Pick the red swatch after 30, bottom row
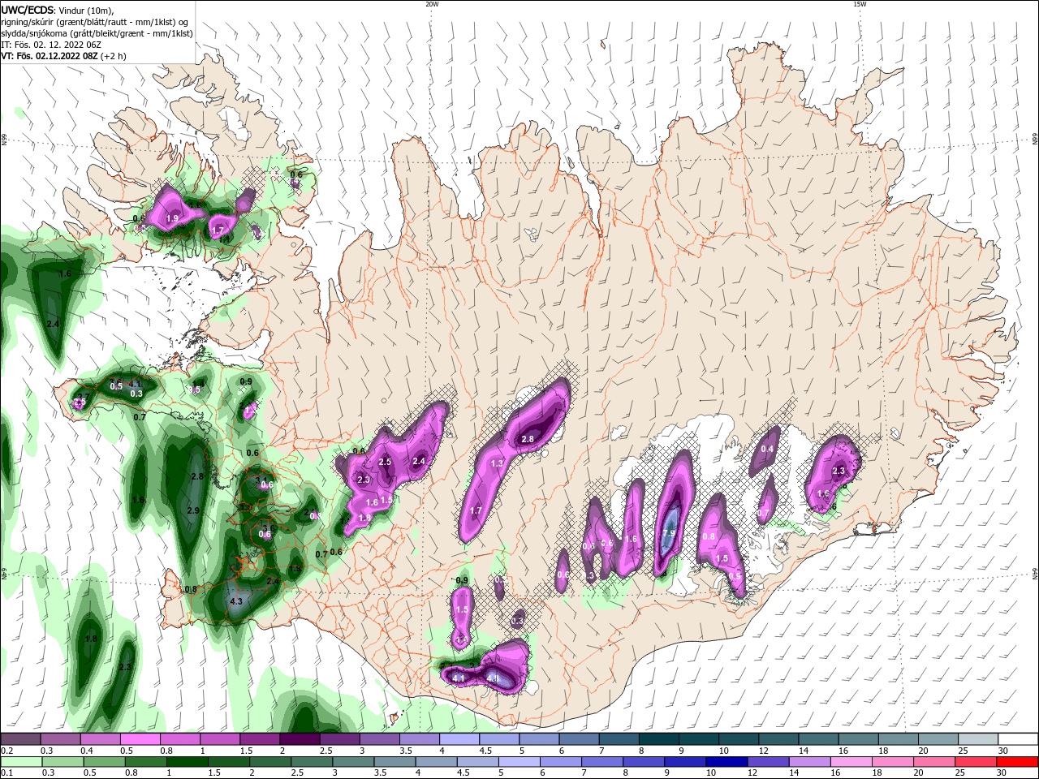Viewport: 1039px width, 779px height. 1017,762
